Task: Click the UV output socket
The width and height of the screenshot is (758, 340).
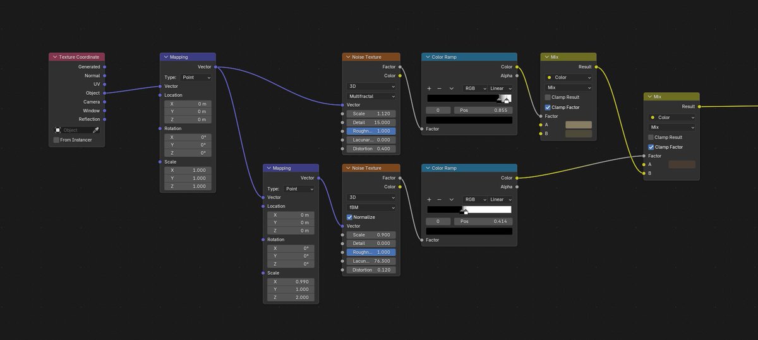Action: point(104,84)
